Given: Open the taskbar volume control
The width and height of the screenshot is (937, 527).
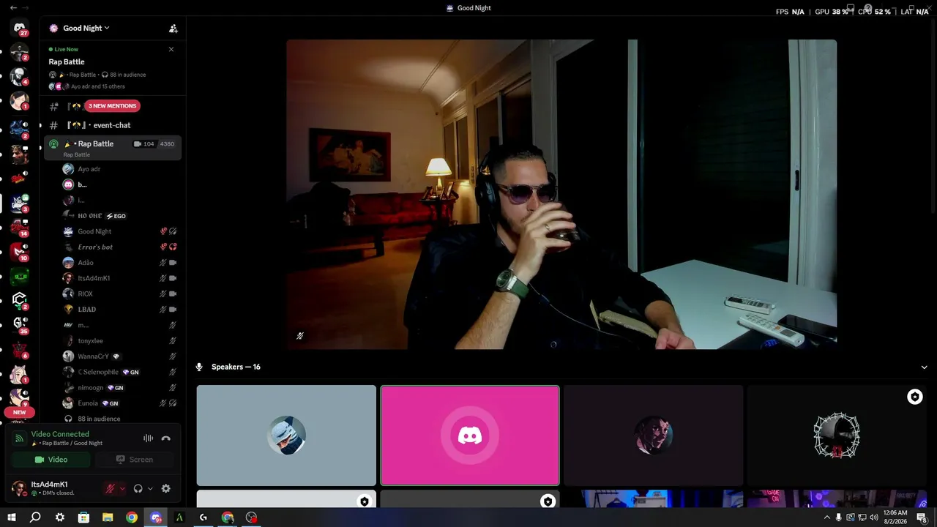Looking at the screenshot, I should [873, 517].
